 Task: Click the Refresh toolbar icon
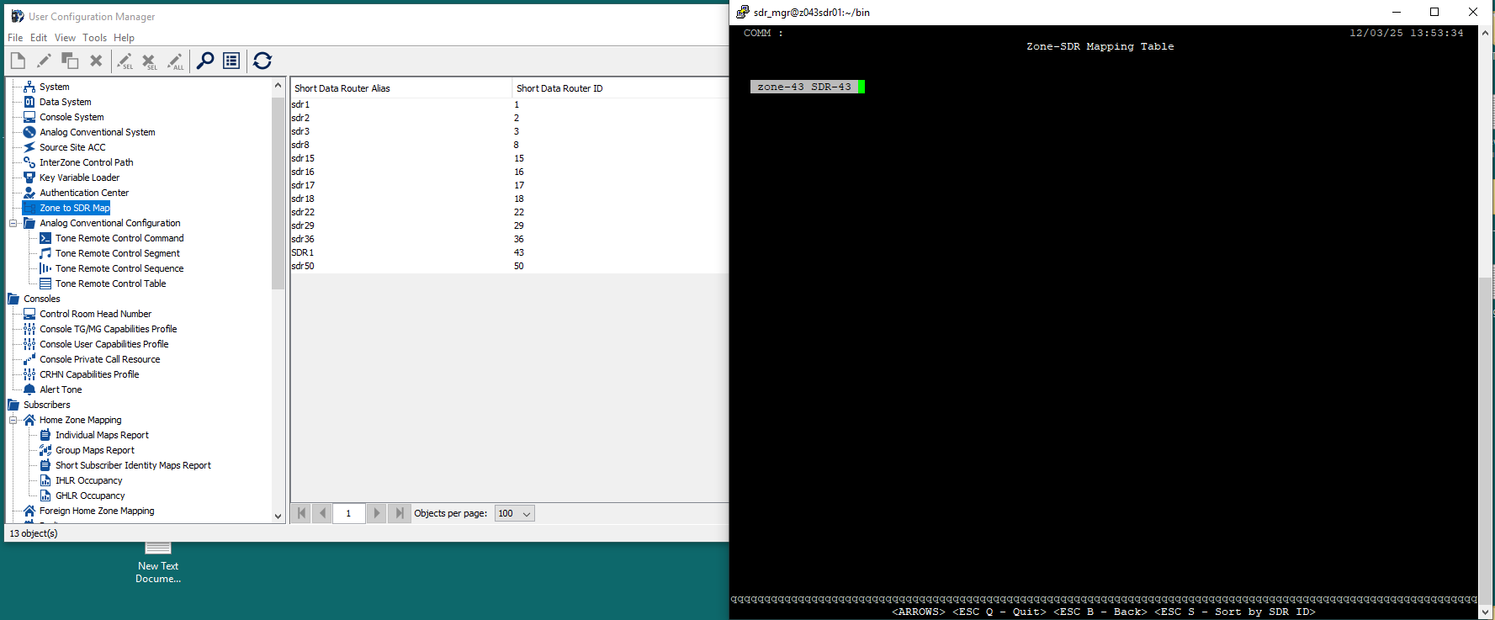pos(262,61)
